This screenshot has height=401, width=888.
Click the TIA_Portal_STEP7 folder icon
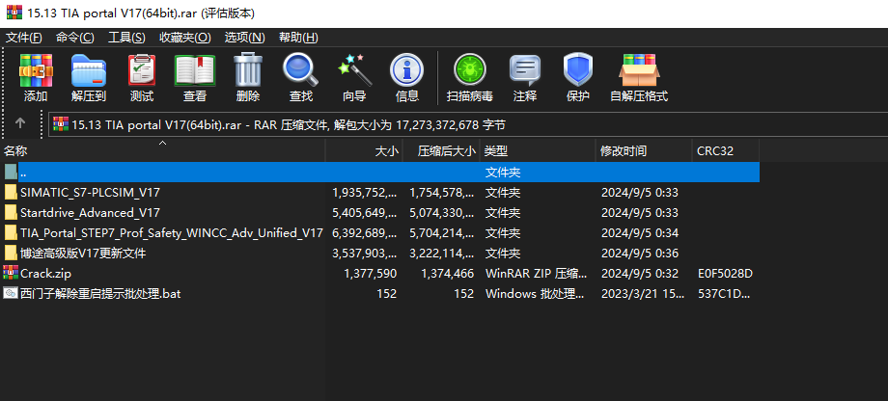click(x=11, y=232)
